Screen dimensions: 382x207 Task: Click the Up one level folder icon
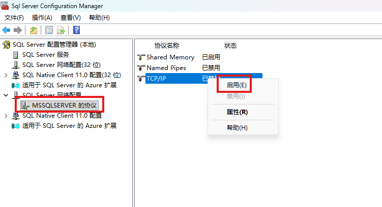click(34, 30)
